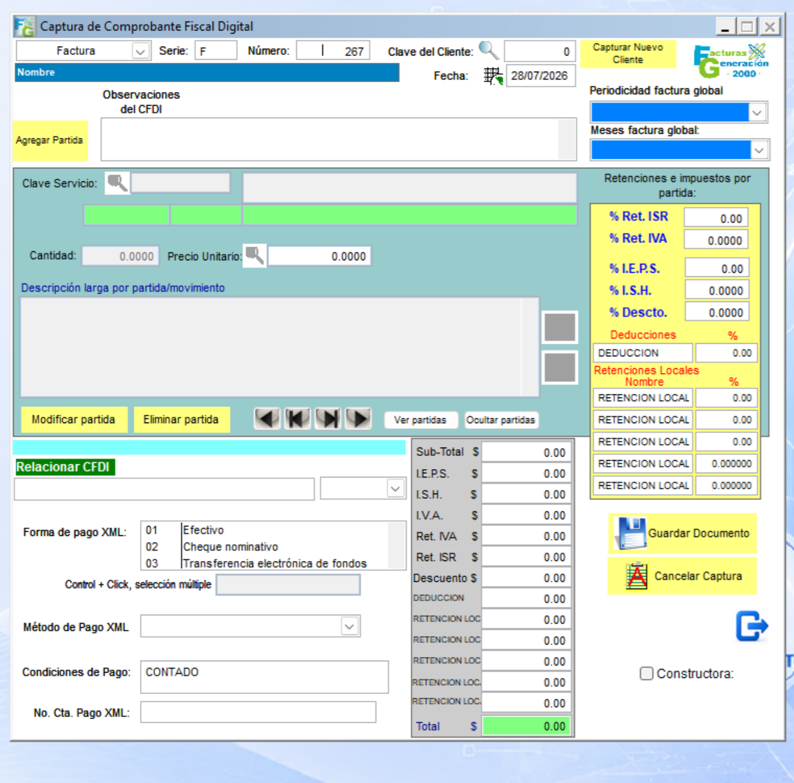The image size is (794, 783).
Task: Click the upper gray square beside description
Action: [559, 327]
